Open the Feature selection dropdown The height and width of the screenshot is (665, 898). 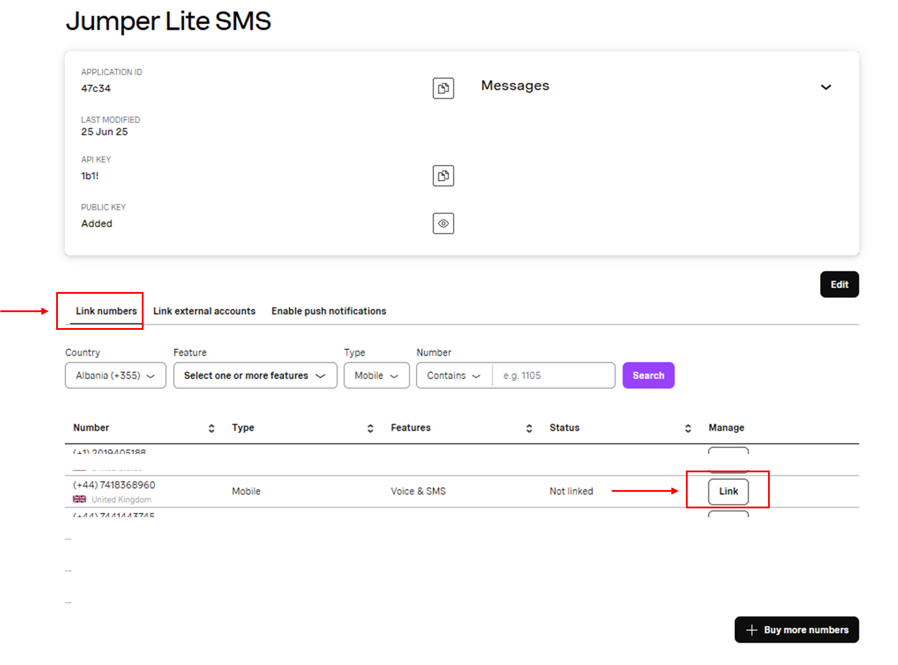coord(255,375)
